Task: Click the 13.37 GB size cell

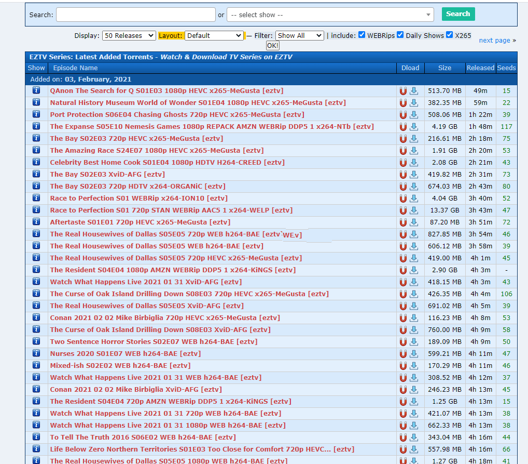Action: (445, 210)
